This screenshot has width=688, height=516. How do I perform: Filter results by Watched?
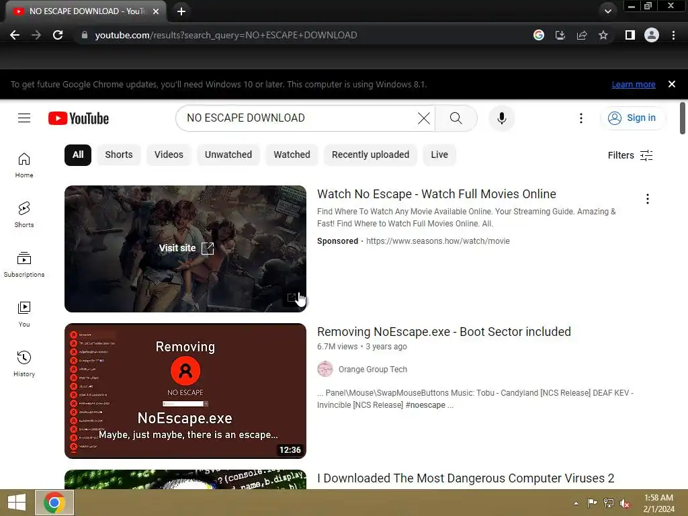[x=292, y=155]
